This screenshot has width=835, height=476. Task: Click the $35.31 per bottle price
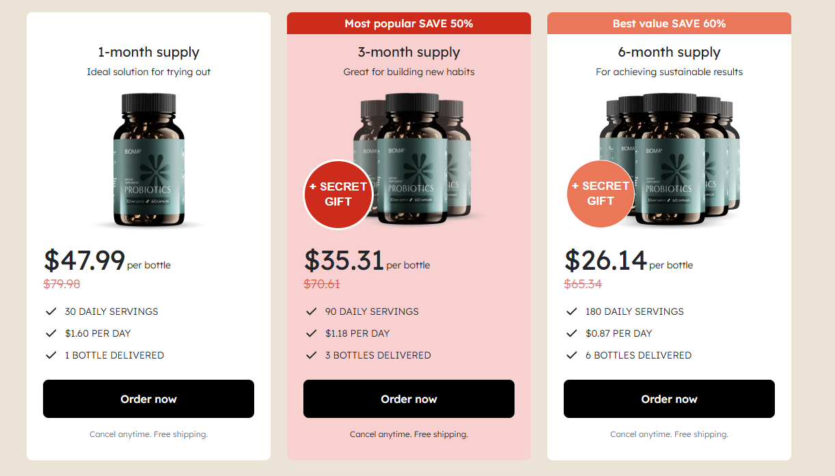point(367,260)
